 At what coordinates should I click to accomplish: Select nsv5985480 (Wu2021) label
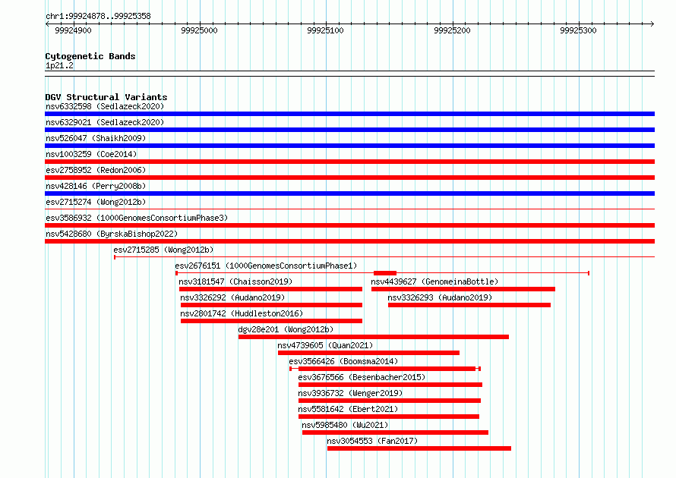[345, 425]
